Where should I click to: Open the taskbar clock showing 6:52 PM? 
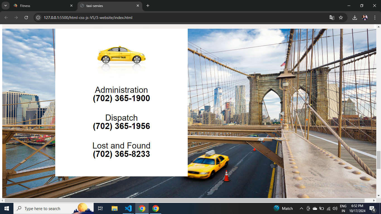click(x=357, y=208)
